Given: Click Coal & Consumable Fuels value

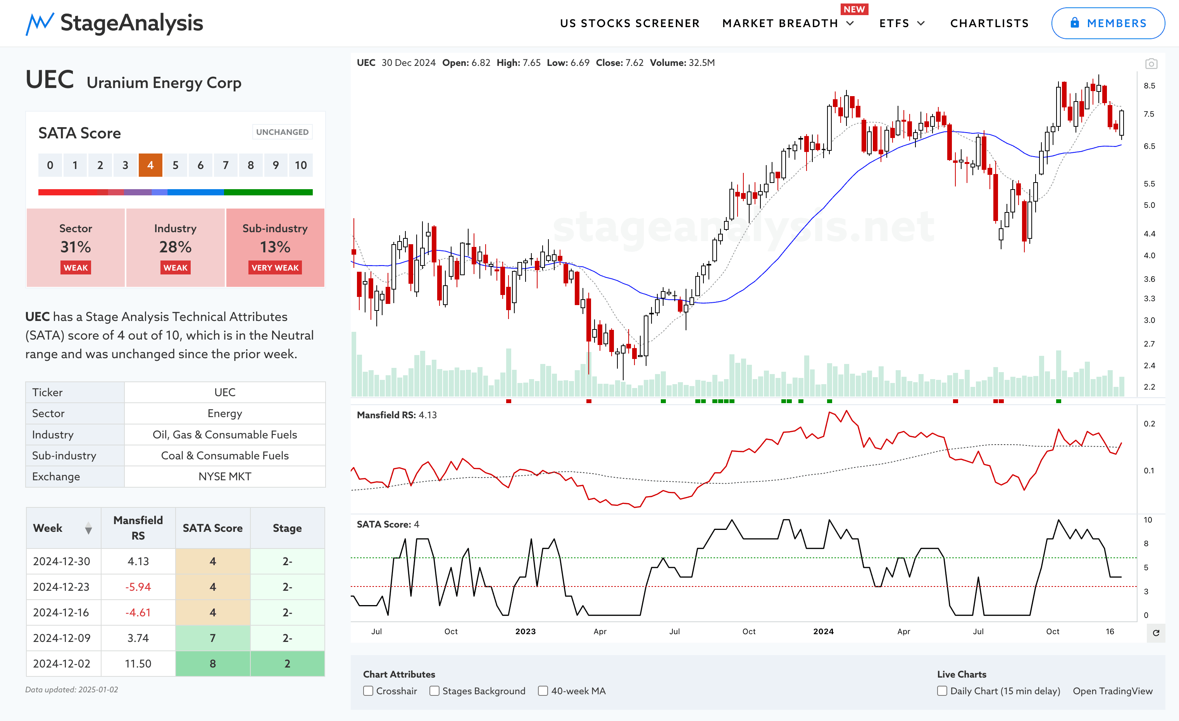Looking at the screenshot, I should tap(225, 455).
